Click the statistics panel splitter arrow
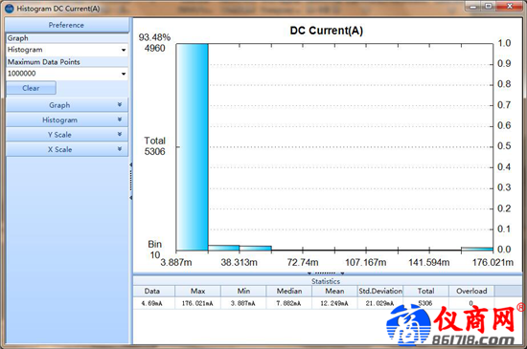 (309, 273)
